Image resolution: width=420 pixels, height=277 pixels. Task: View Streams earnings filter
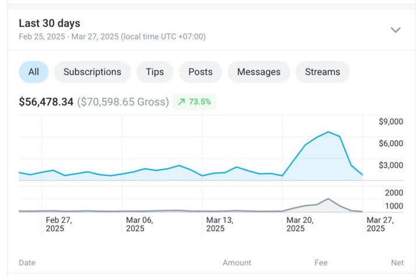(322, 72)
